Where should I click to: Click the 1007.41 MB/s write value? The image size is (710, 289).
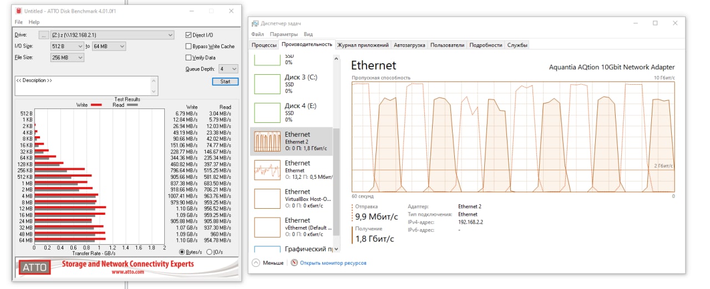coord(184,195)
